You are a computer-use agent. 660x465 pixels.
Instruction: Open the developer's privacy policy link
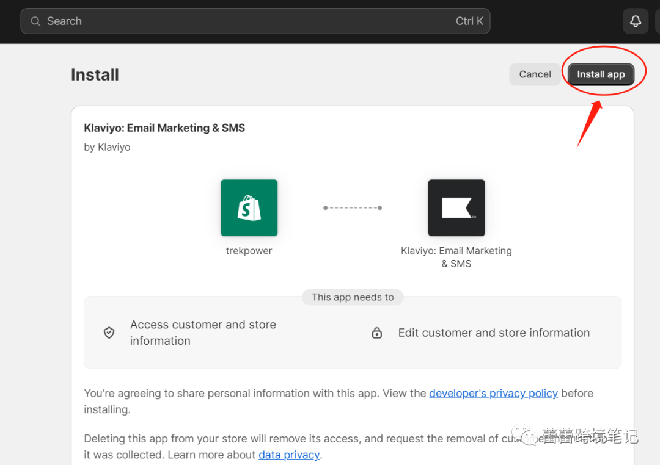[x=493, y=393]
